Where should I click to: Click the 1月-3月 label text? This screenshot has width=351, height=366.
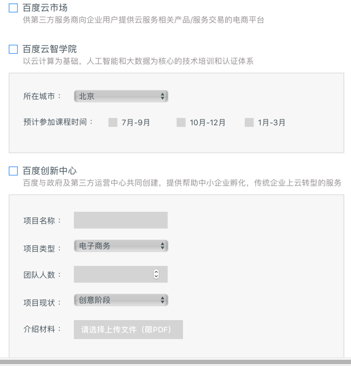(x=272, y=122)
